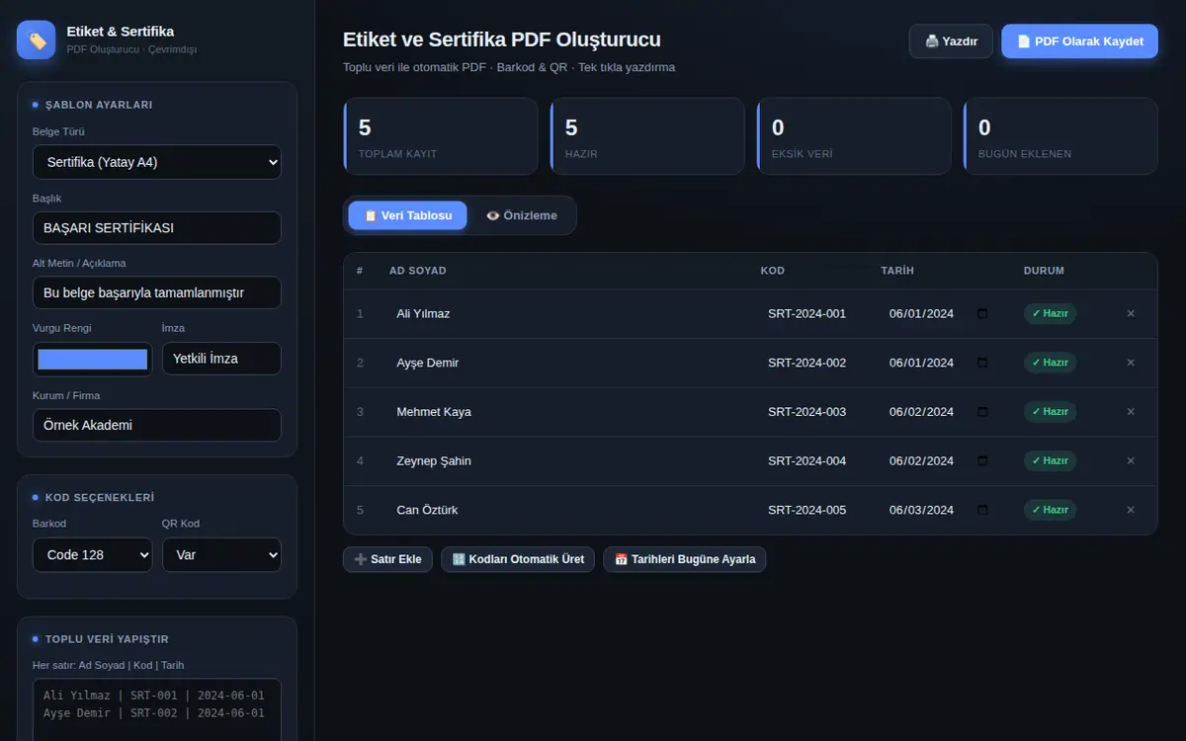Viewport: 1186px width, 741px height.
Task: Click the Durum column header
Action: 1044,271
